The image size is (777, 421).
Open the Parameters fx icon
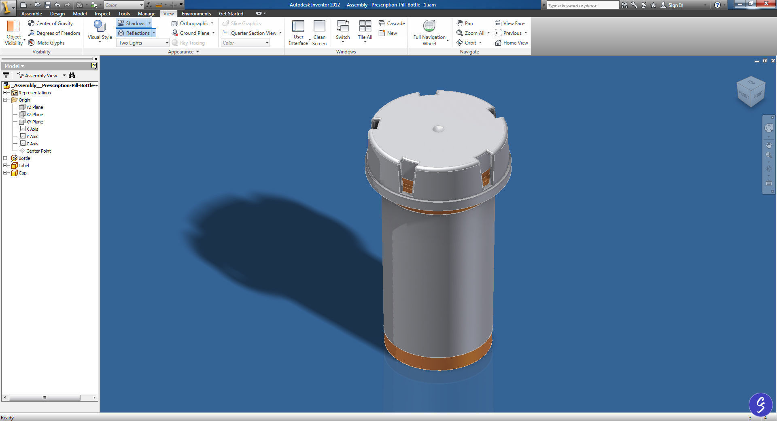coord(149,5)
